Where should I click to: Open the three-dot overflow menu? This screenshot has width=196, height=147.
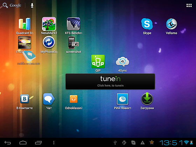[x=54, y=143]
